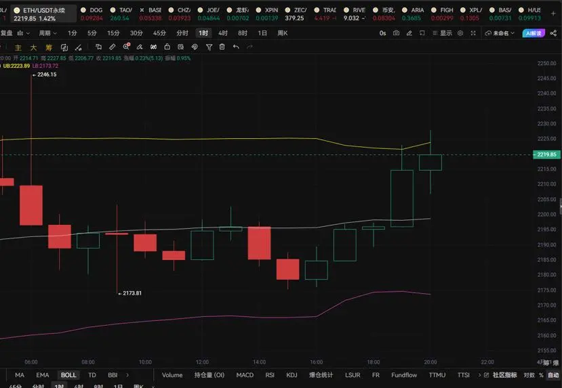Click the redo arrow icon
The image size is (562, 388).
[250, 47]
